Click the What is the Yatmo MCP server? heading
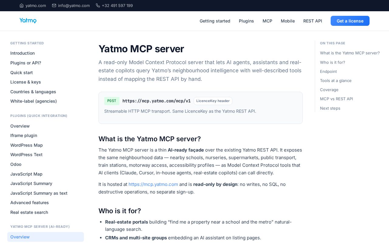Image resolution: width=389 pixels, height=243 pixels. pyautogui.click(x=150, y=139)
